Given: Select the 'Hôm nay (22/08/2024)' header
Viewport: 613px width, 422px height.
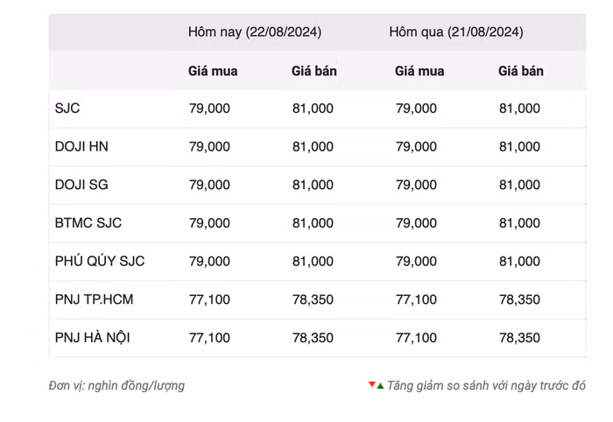Looking at the screenshot, I should (x=255, y=32).
